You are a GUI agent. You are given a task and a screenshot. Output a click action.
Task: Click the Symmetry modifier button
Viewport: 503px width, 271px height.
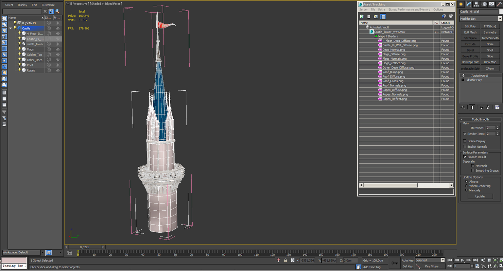(490, 32)
